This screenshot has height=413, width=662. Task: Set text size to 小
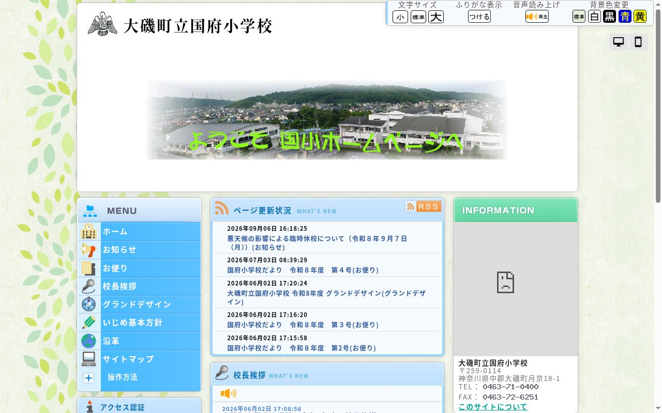400,17
